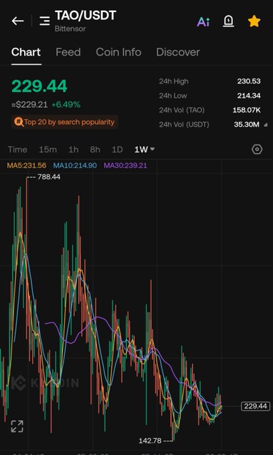Viewport: 273px width, 455px height.
Task: Choose the 8h chart interval
Action: (95, 149)
